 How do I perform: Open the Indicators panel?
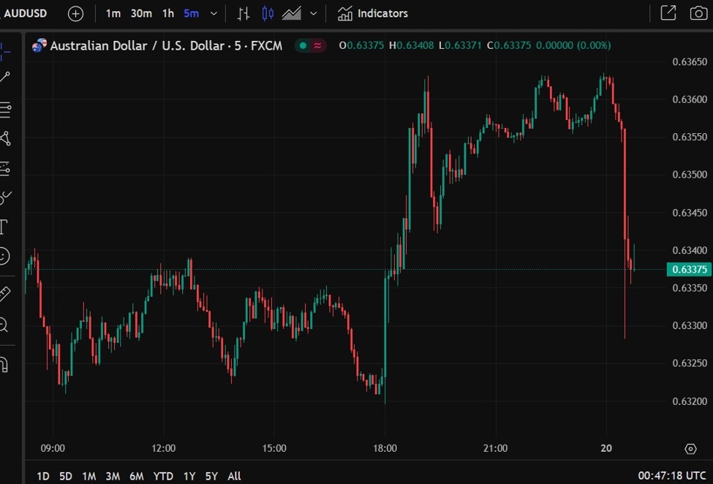pyautogui.click(x=373, y=13)
